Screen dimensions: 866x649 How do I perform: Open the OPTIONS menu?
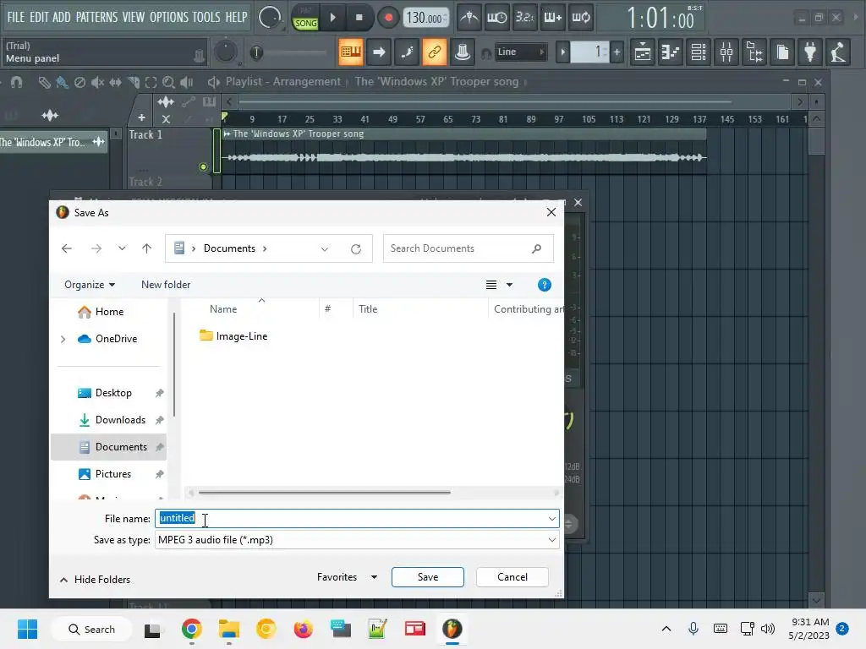coord(169,17)
